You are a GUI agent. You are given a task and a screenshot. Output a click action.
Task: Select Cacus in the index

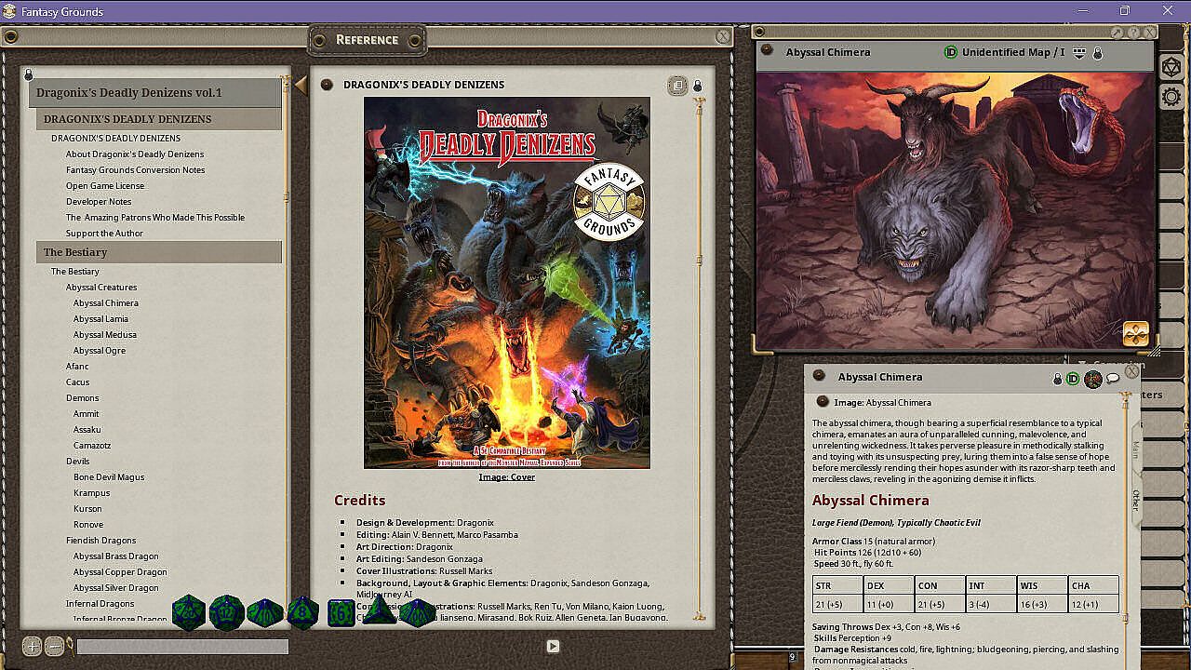78,382
